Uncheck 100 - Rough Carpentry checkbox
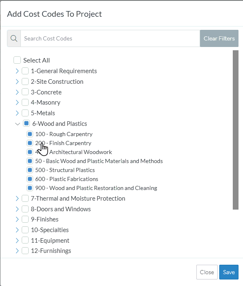 (30, 134)
